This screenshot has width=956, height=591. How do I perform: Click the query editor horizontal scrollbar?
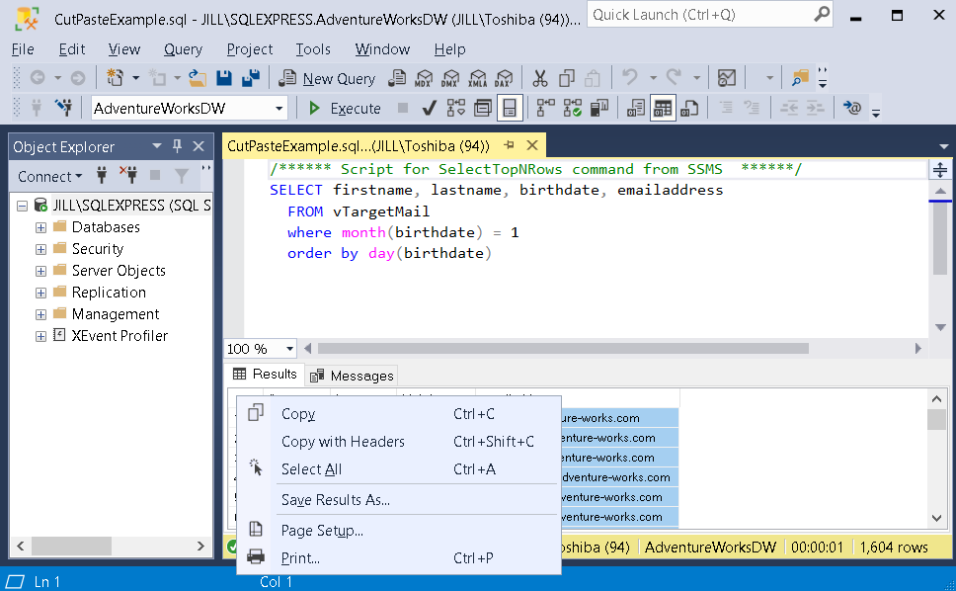click(563, 348)
